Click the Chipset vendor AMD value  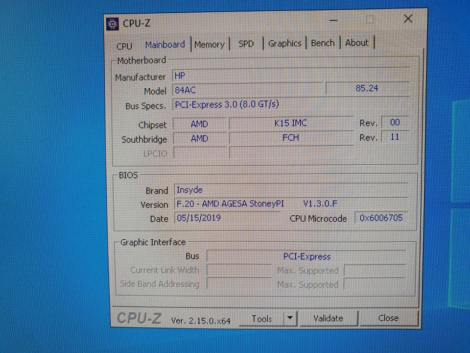[x=200, y=124]
